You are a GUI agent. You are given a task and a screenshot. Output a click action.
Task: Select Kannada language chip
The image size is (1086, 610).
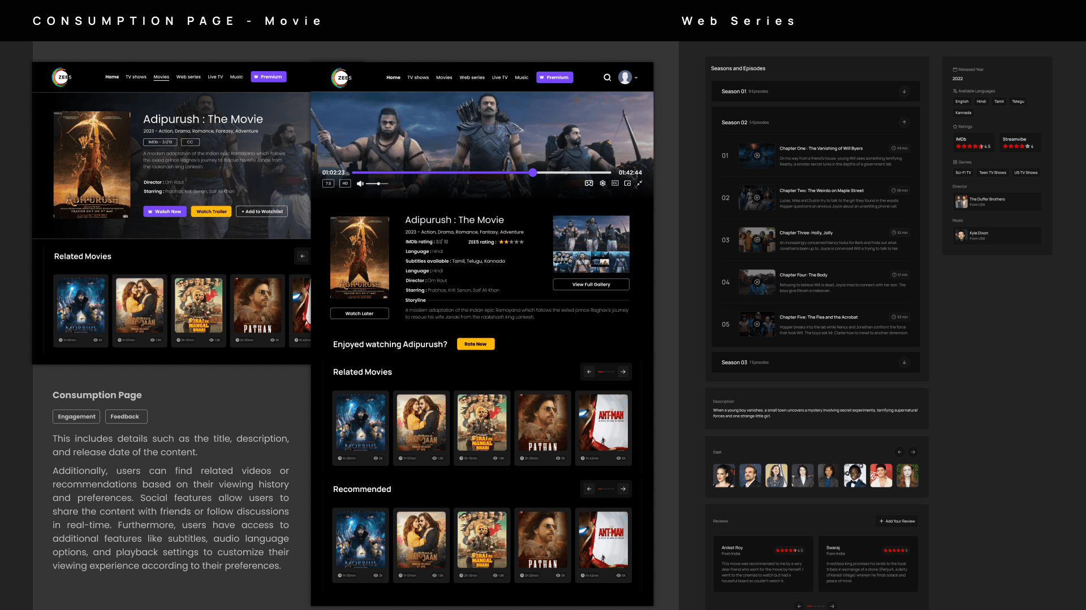point(963,113)
